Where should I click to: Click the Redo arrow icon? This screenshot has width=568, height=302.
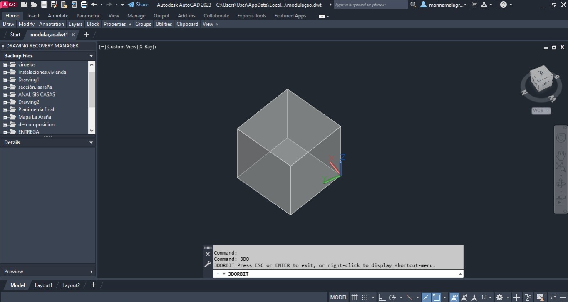(109, 5)
